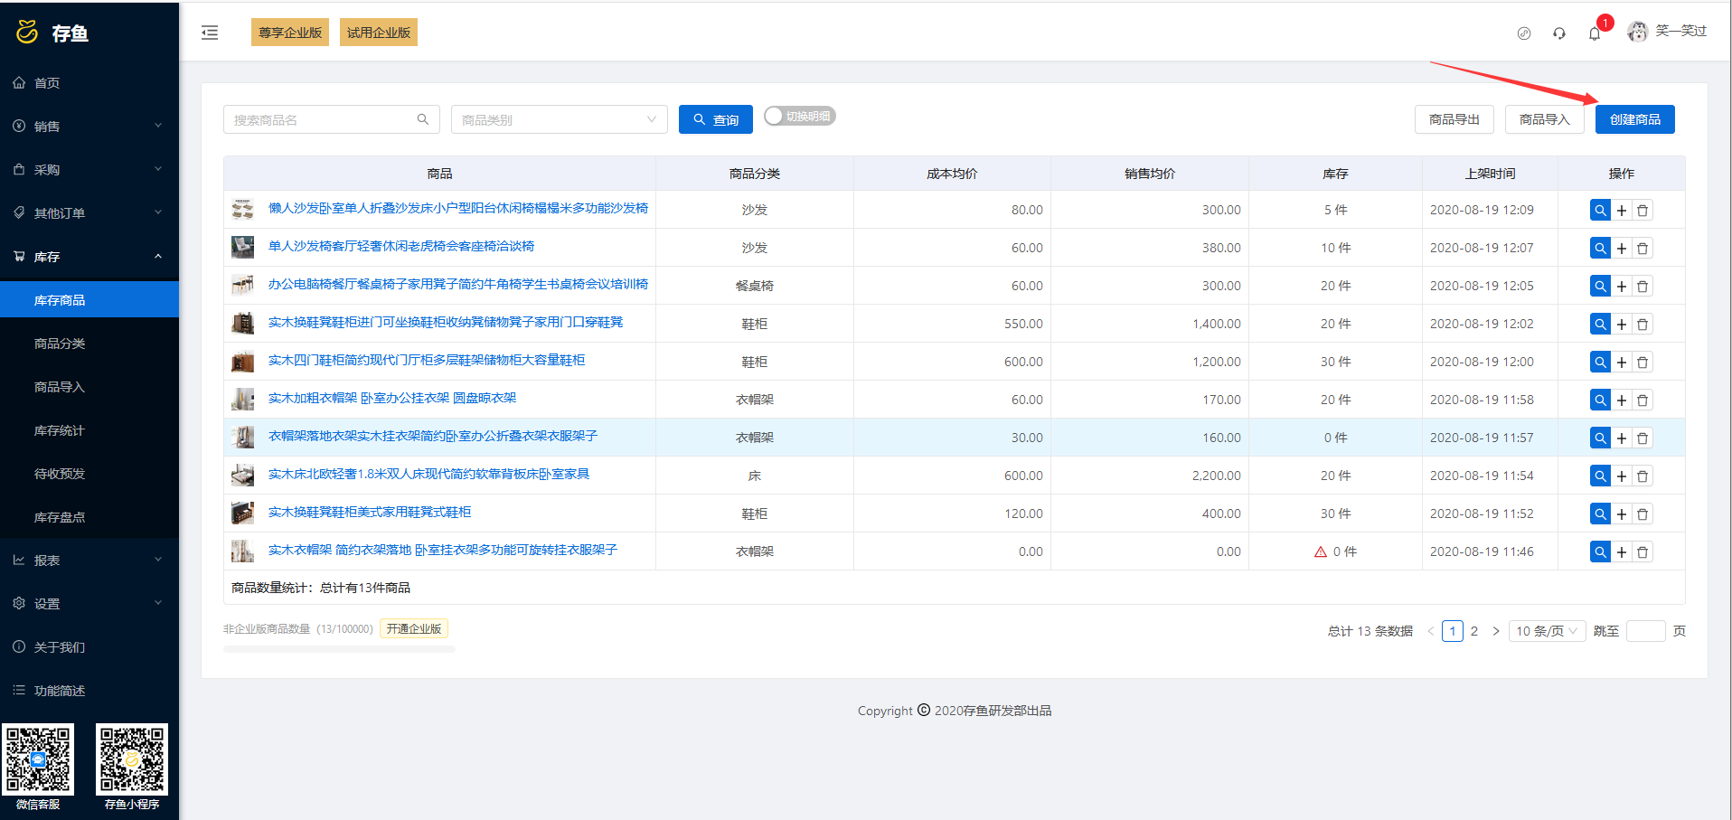Expand the 其他订单 sidebar menu

89,213
